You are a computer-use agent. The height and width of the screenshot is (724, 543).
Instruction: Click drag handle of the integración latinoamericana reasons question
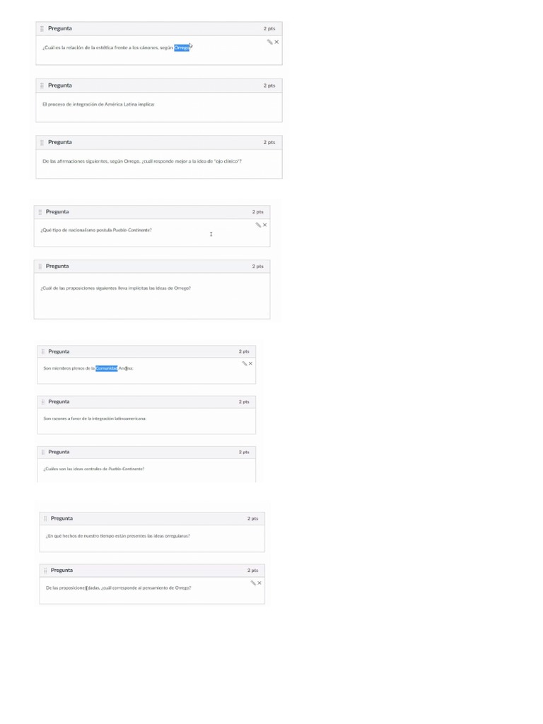click(43, 402)
